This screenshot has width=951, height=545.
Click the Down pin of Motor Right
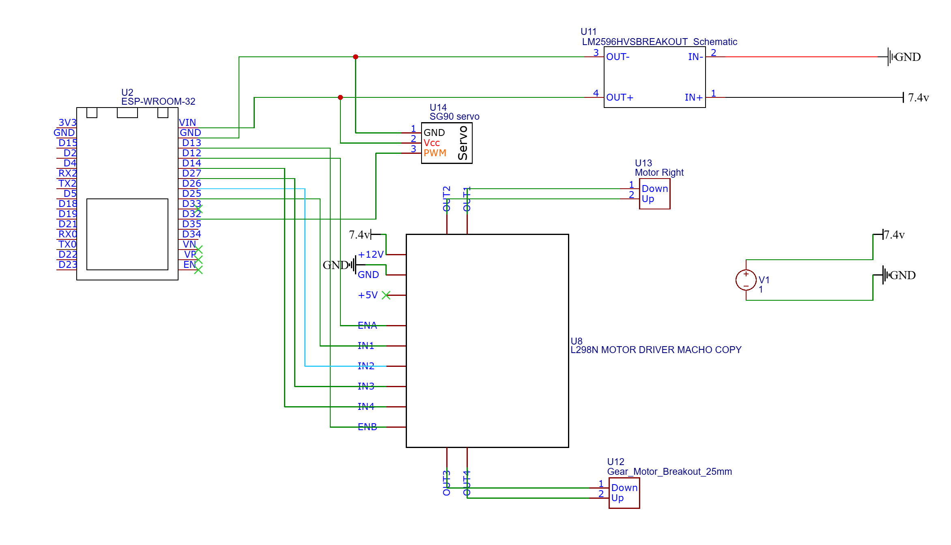tap(654, 189)
